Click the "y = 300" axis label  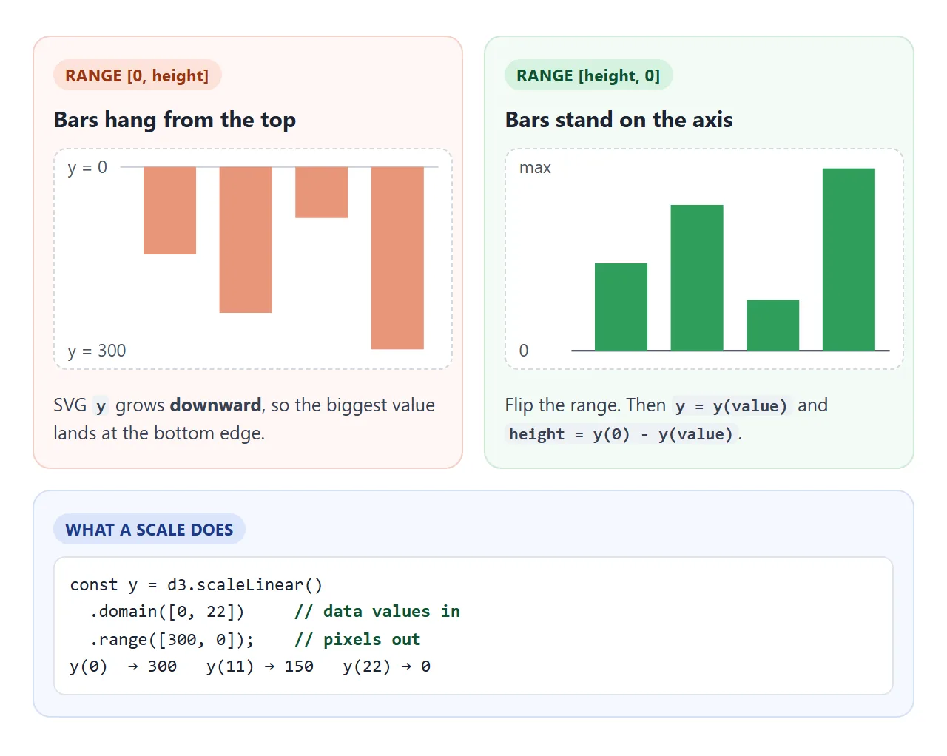(x=97, y=351)
